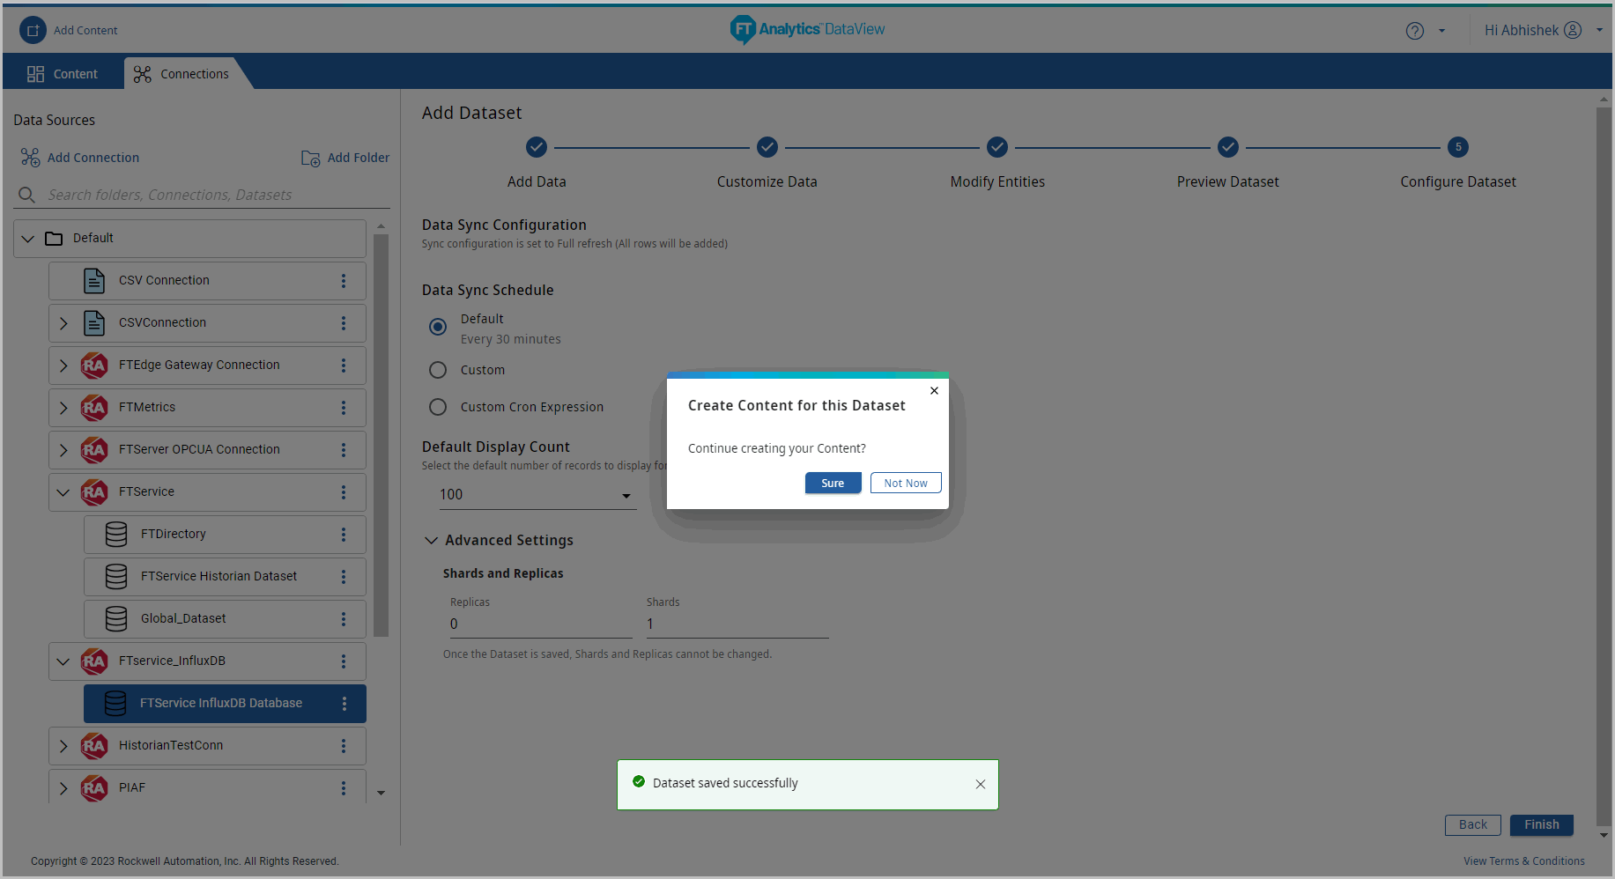Dismiss the Dataset saved successfully notification
The height and width of the screenshot is (879, 1615).
tap(980, 784)
